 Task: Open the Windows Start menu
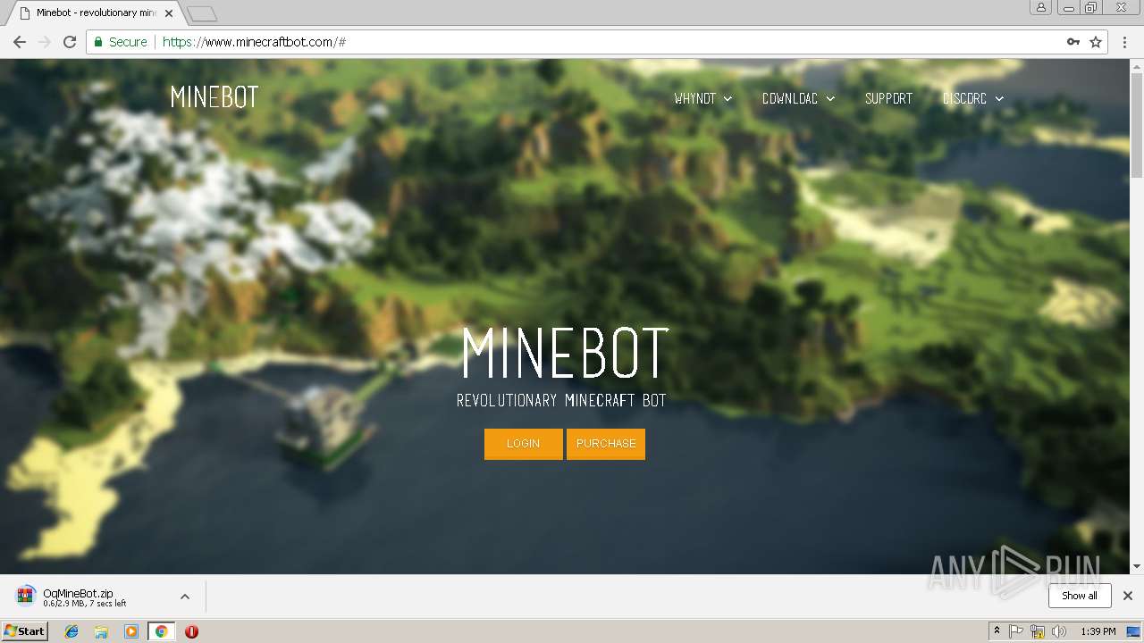tap(25, 631)
